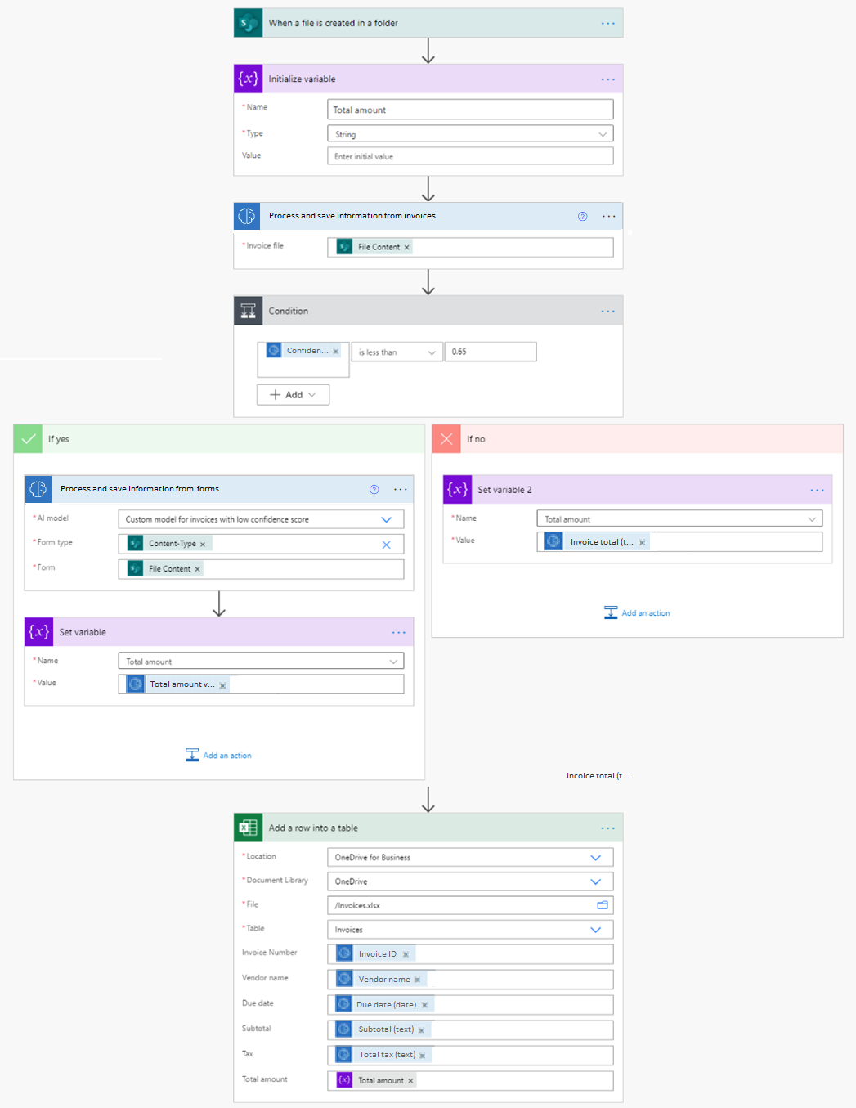Click the AI Builder icon on Process invoices step

pyautogui.click(x=247, y=215)
